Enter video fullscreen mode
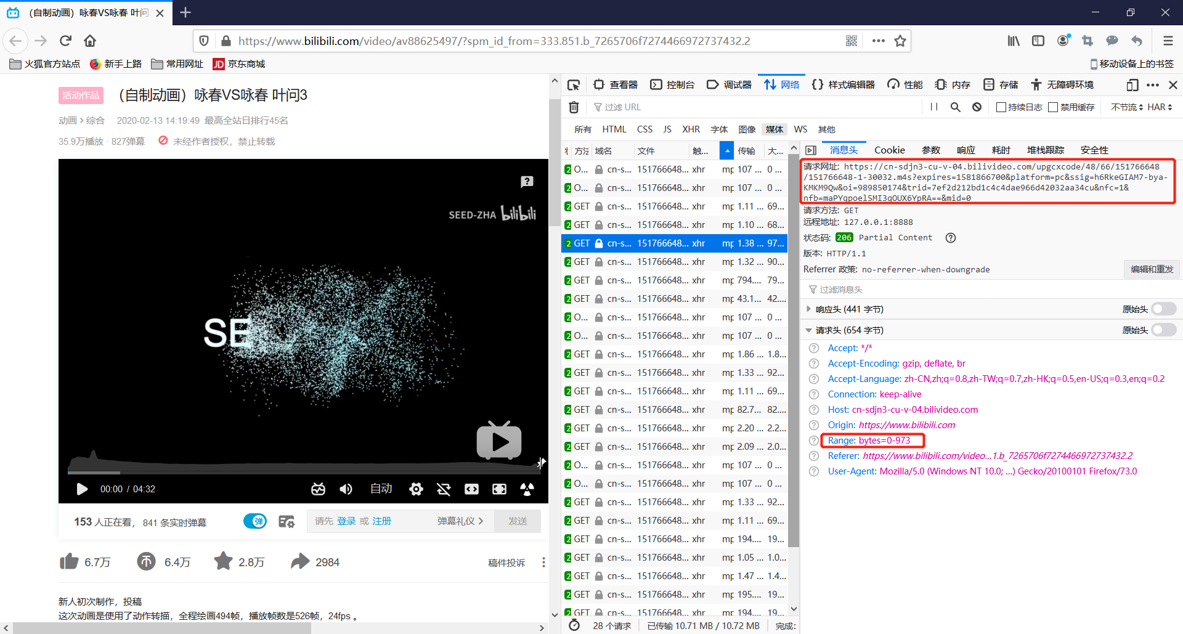1183x634 pixels. pyautogui.click(x=499, y=489)
